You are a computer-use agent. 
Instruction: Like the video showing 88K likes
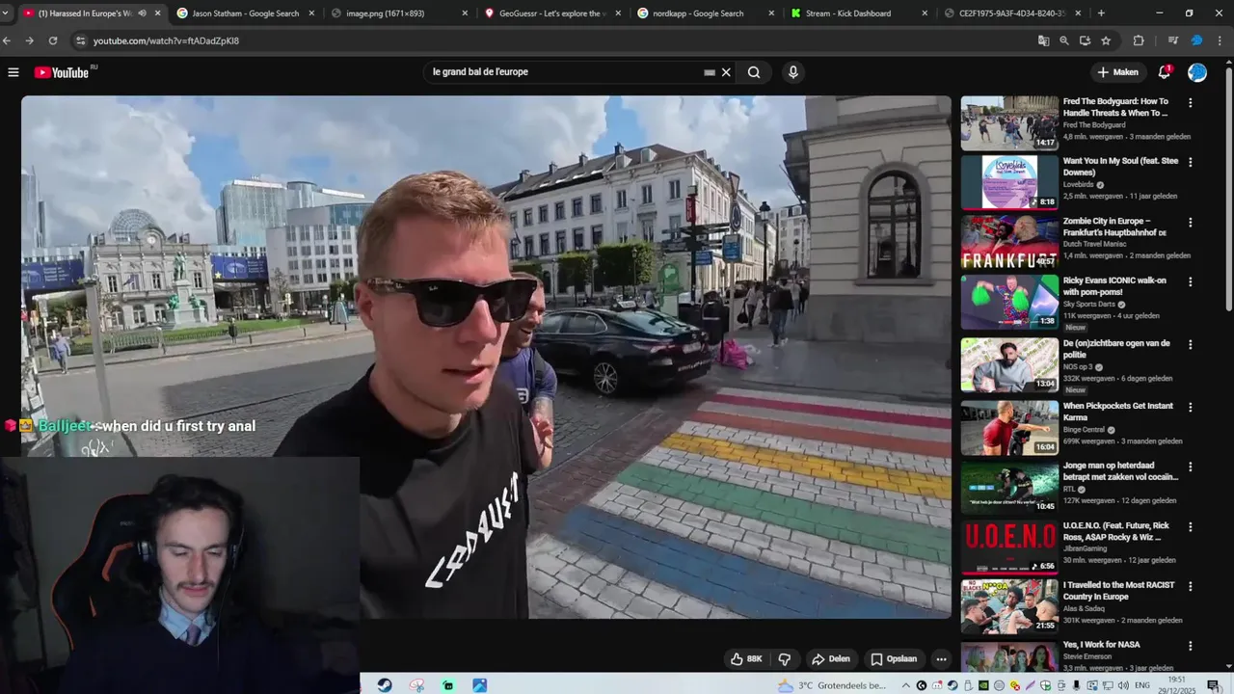(746, 659)
